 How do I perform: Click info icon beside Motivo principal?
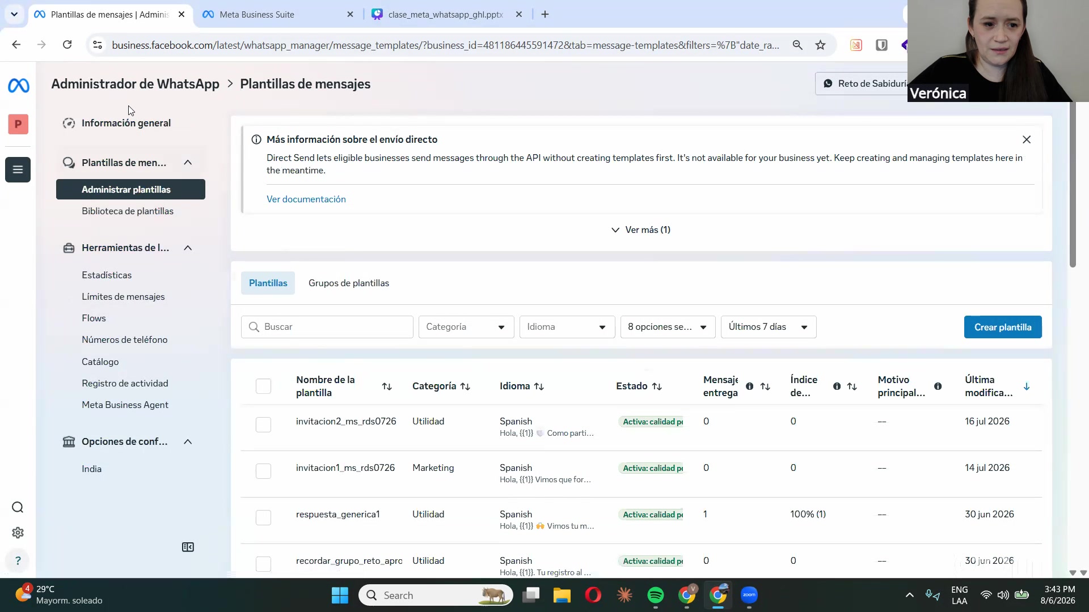938,386
